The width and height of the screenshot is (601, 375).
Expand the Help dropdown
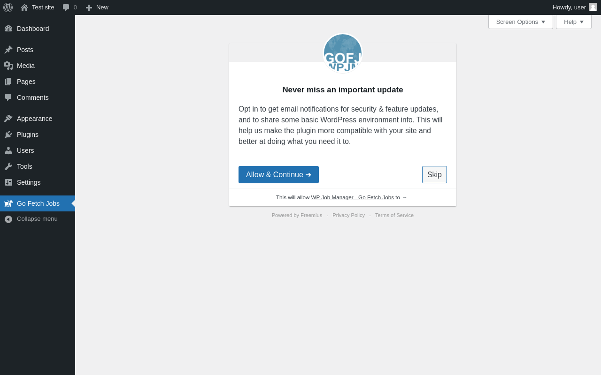pos(574,22)
